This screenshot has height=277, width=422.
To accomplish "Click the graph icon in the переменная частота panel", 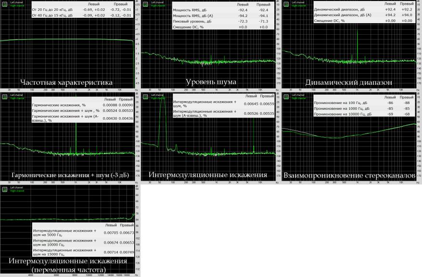I will point(5,189).
